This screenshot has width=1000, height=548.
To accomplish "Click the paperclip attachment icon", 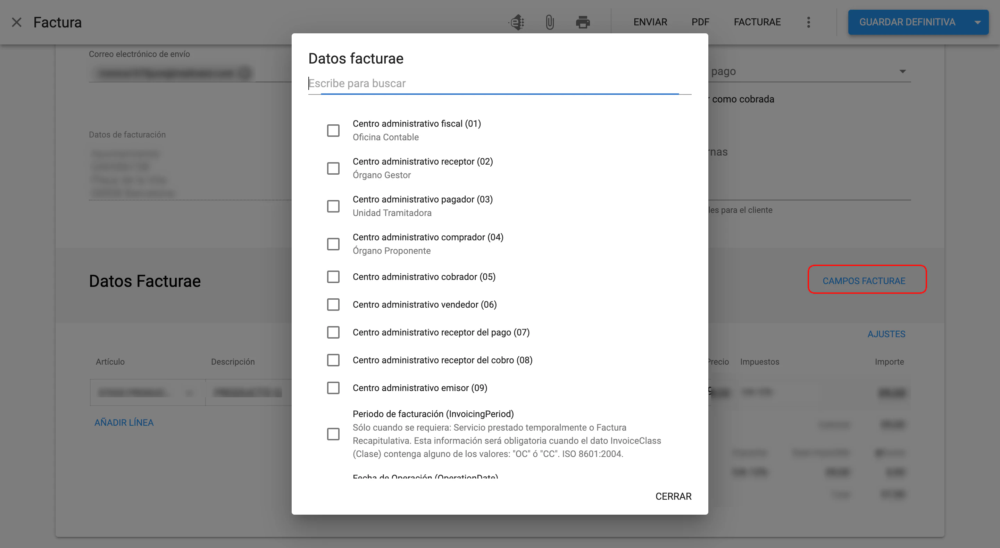I will click(x=550, y=22).
